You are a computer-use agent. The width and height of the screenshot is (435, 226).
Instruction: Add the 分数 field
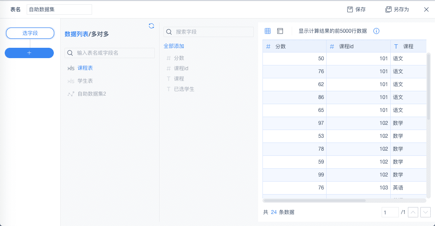pos(179,58)
